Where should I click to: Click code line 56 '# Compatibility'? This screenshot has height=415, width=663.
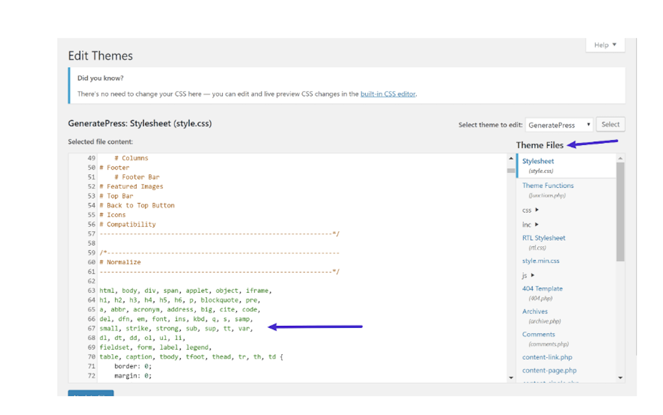[x=128, y=224]
